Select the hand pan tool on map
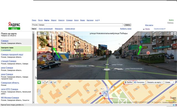The width and height of the screenshot is (177, 110). pos(39,82)
